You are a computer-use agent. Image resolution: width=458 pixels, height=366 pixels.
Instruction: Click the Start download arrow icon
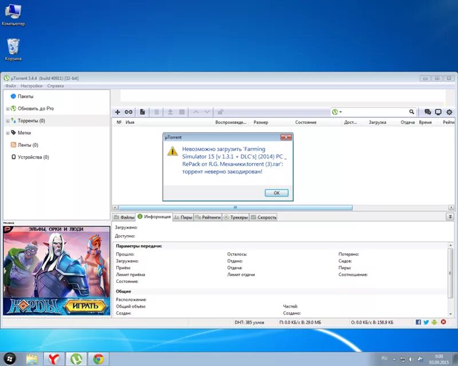pyautogui.click(x=170, y=112)
